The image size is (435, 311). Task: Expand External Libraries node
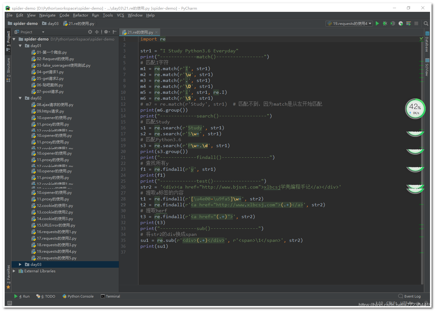(x=14, y=271)
